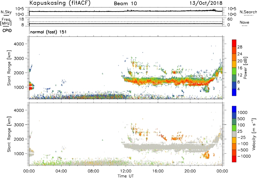
Task: Select the 'Freq. [MHz]' axis label
Action: [6, 22]
